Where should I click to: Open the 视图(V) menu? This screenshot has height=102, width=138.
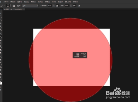click(x=60, y=2)
